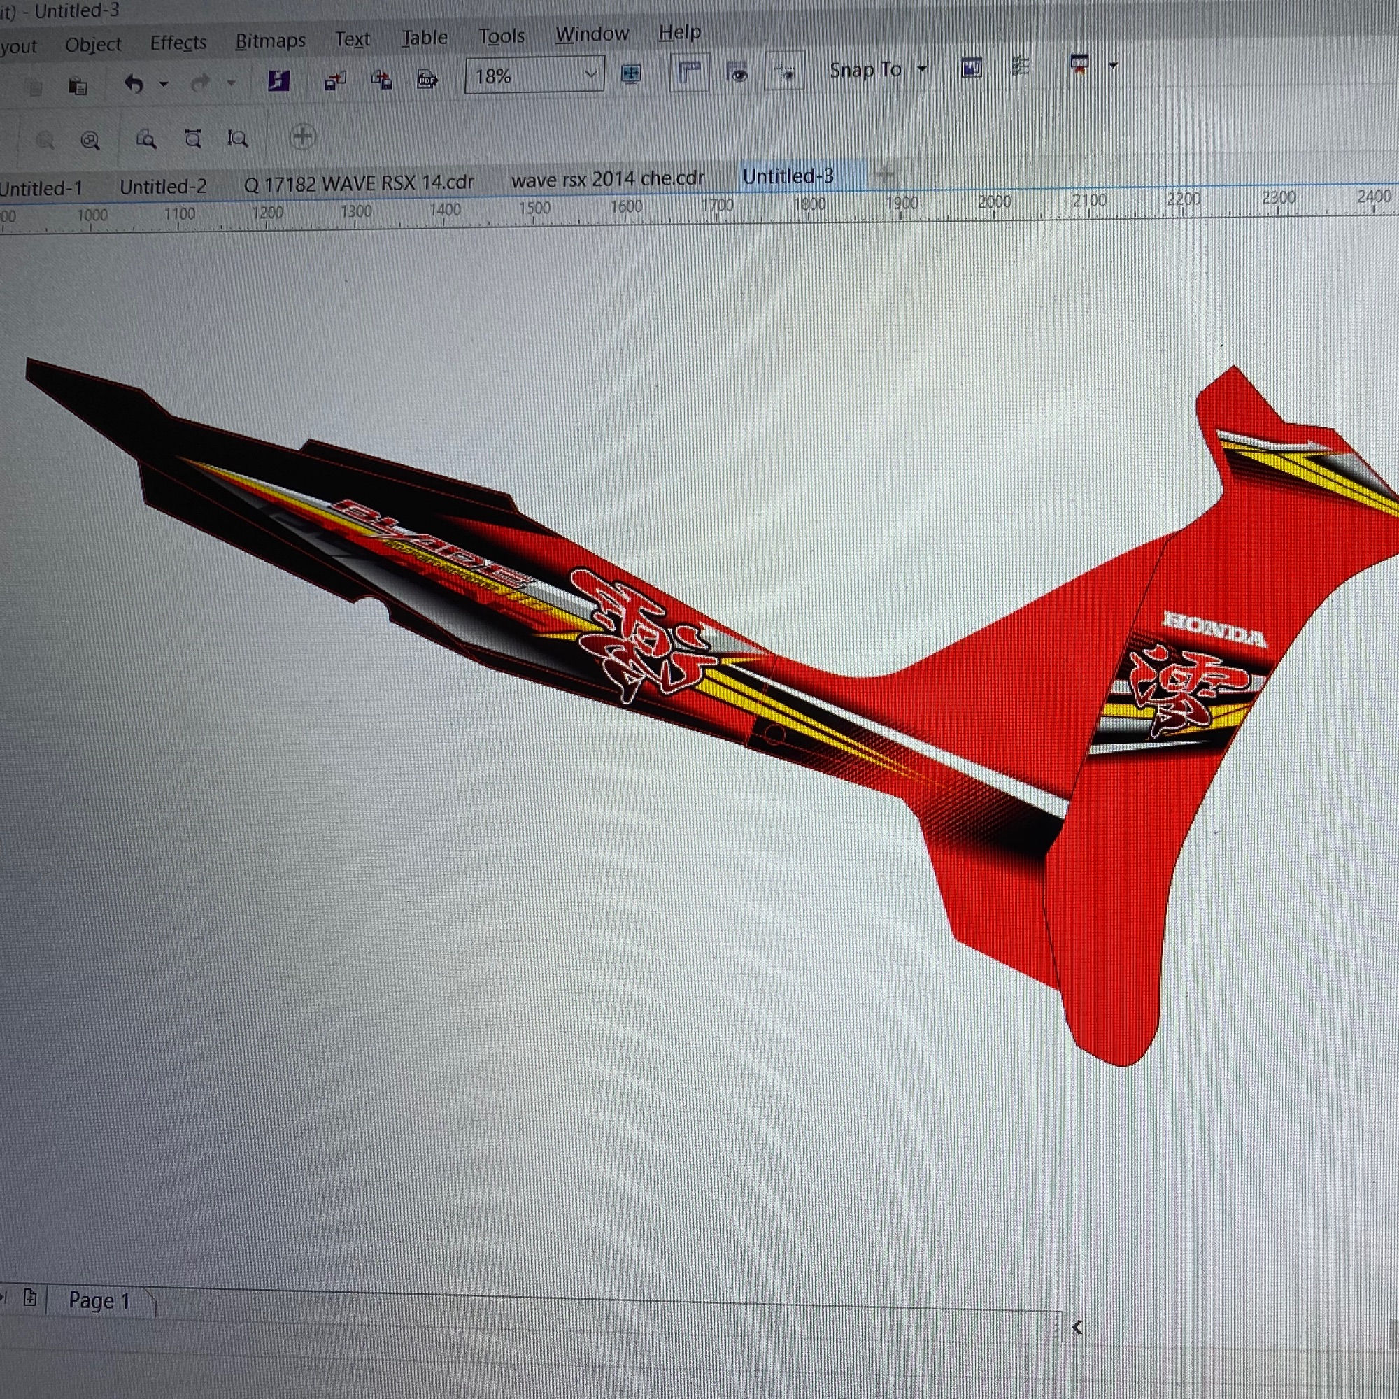Switch to wave rsx 2014 che.cdr tab

click(608, 179)
